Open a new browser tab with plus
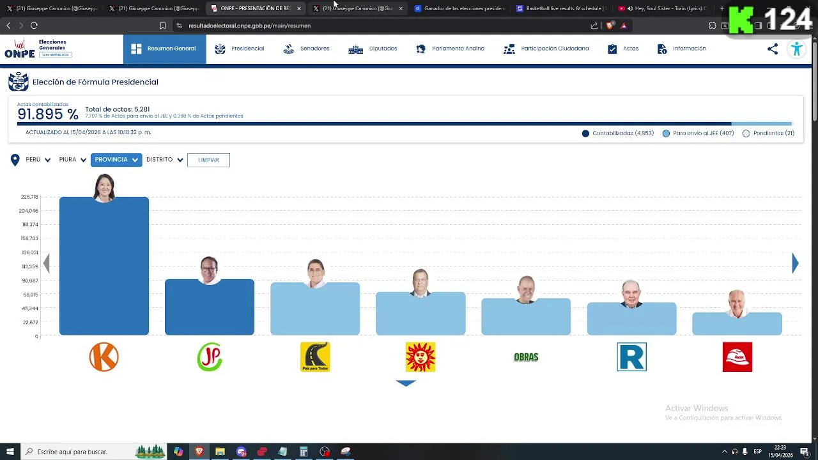The width and height of the screenshot is (818, 460). 722,8
